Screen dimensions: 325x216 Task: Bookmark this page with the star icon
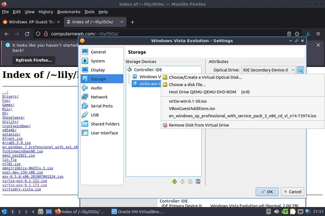click(x=297, y=34)
